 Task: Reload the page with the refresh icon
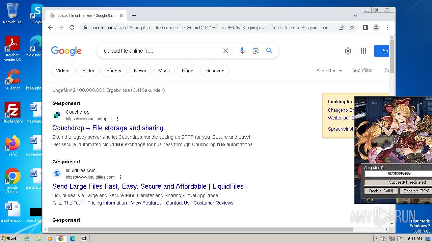(72, 27)
